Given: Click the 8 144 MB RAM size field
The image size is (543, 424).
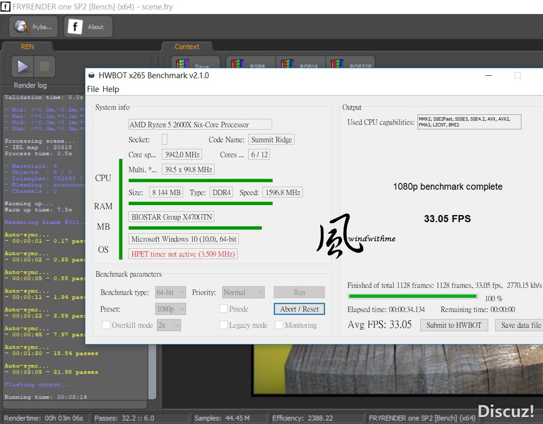Looking at the screenshot, I should click(167, 192).
